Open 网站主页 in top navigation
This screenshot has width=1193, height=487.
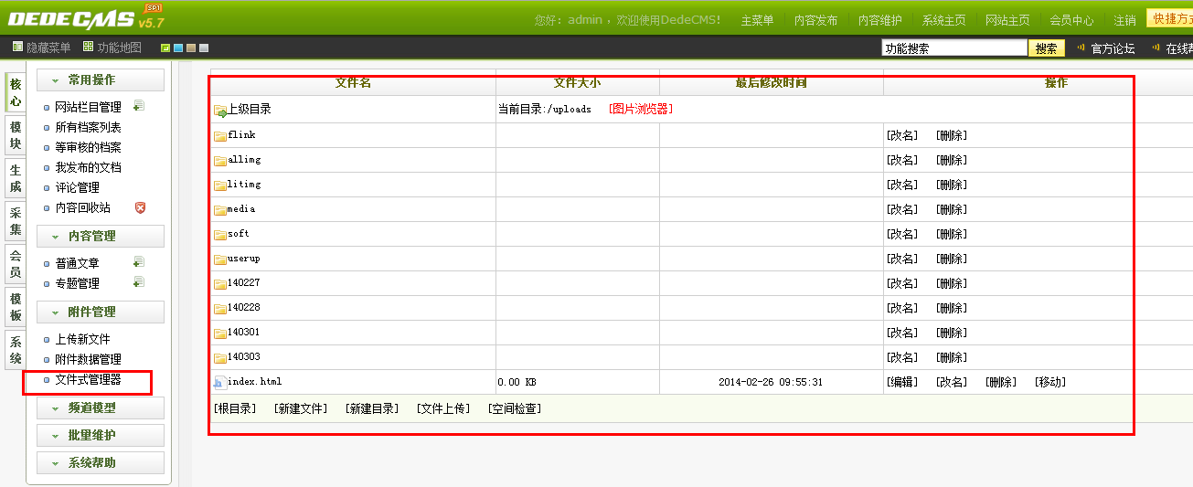1007,20
